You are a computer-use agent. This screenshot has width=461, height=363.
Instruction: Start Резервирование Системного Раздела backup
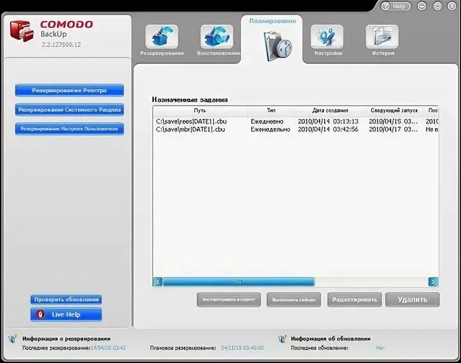point(69,109)
